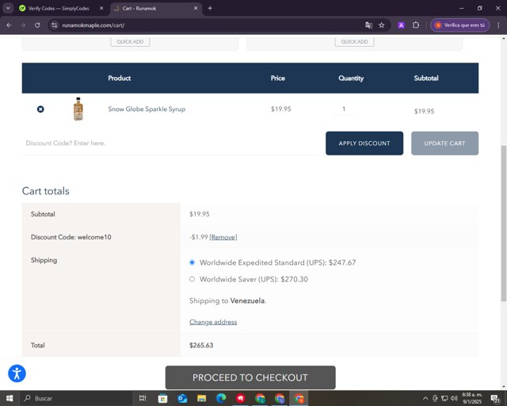Translate this page icon

pyautogui.click(x=368, y=25)
